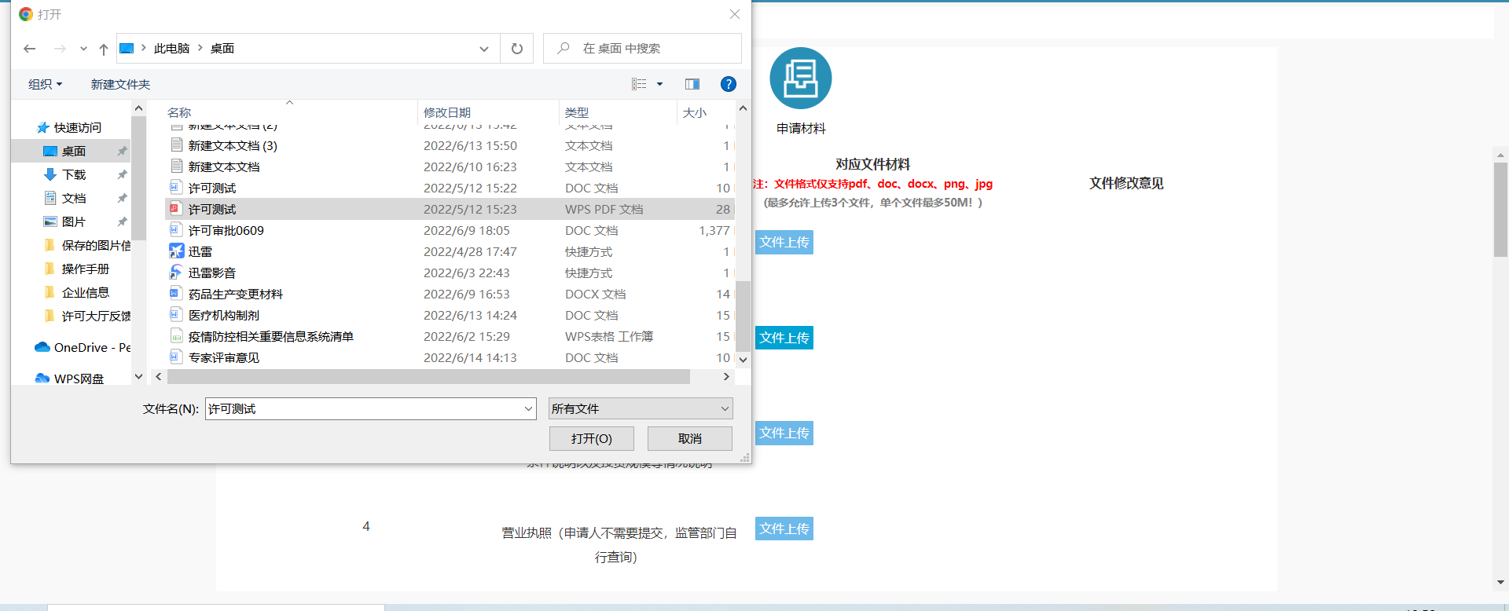This screenshot has height=611, width=1509.
Task: Open the 组织 dropdown menu
Action: coord(45,84)
